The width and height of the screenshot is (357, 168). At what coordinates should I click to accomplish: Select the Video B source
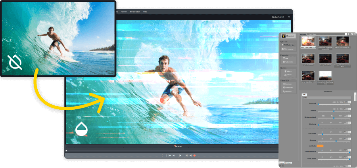point(288,74)
